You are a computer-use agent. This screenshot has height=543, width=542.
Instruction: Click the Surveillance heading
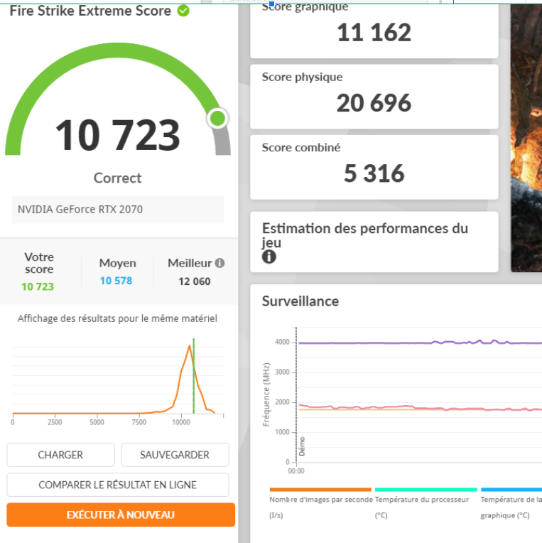tap(300, 301)
